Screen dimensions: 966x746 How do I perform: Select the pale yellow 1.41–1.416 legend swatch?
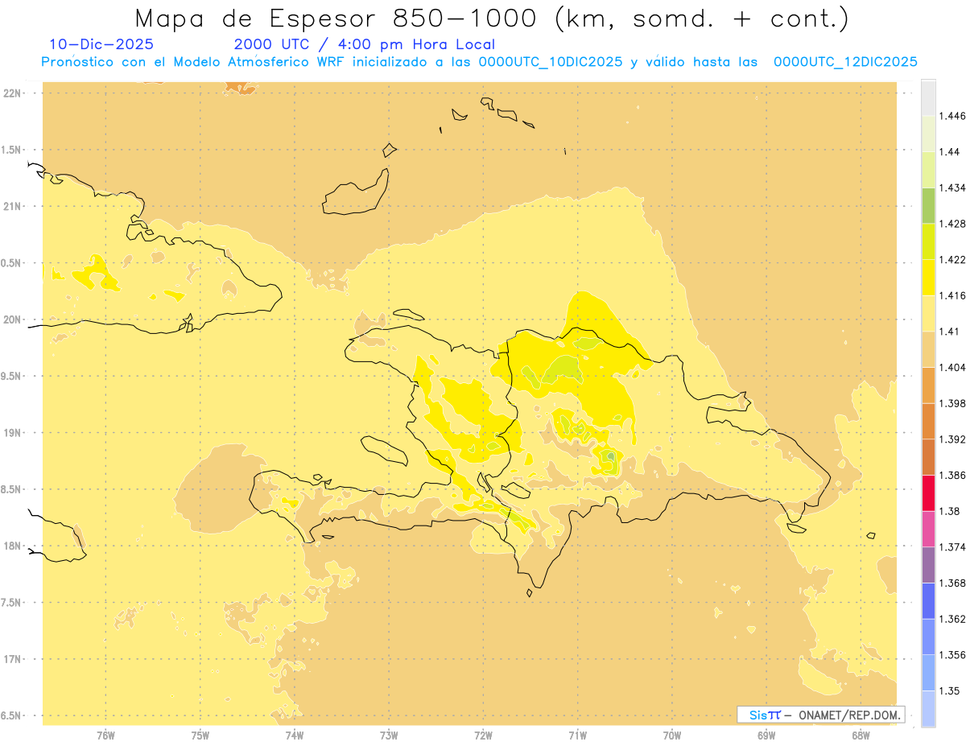click(x=928, y=313)
